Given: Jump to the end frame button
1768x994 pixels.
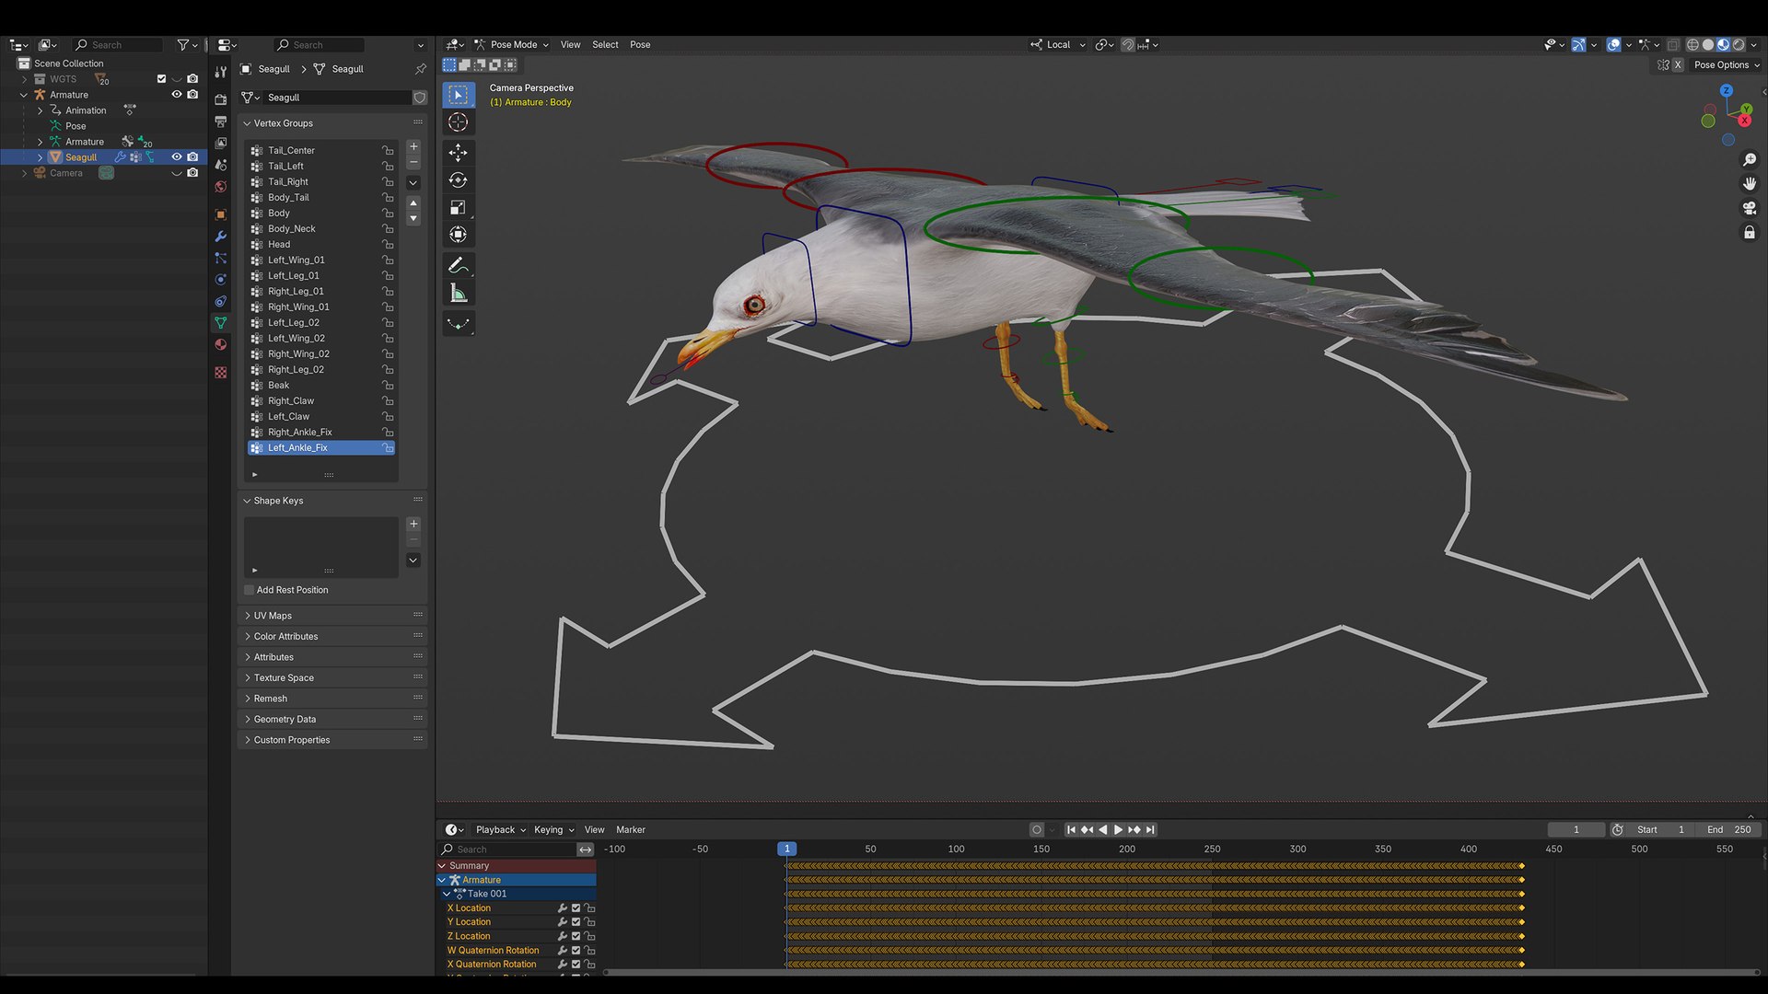Looking at the screenshot, I should click(x=1150, y=830).
